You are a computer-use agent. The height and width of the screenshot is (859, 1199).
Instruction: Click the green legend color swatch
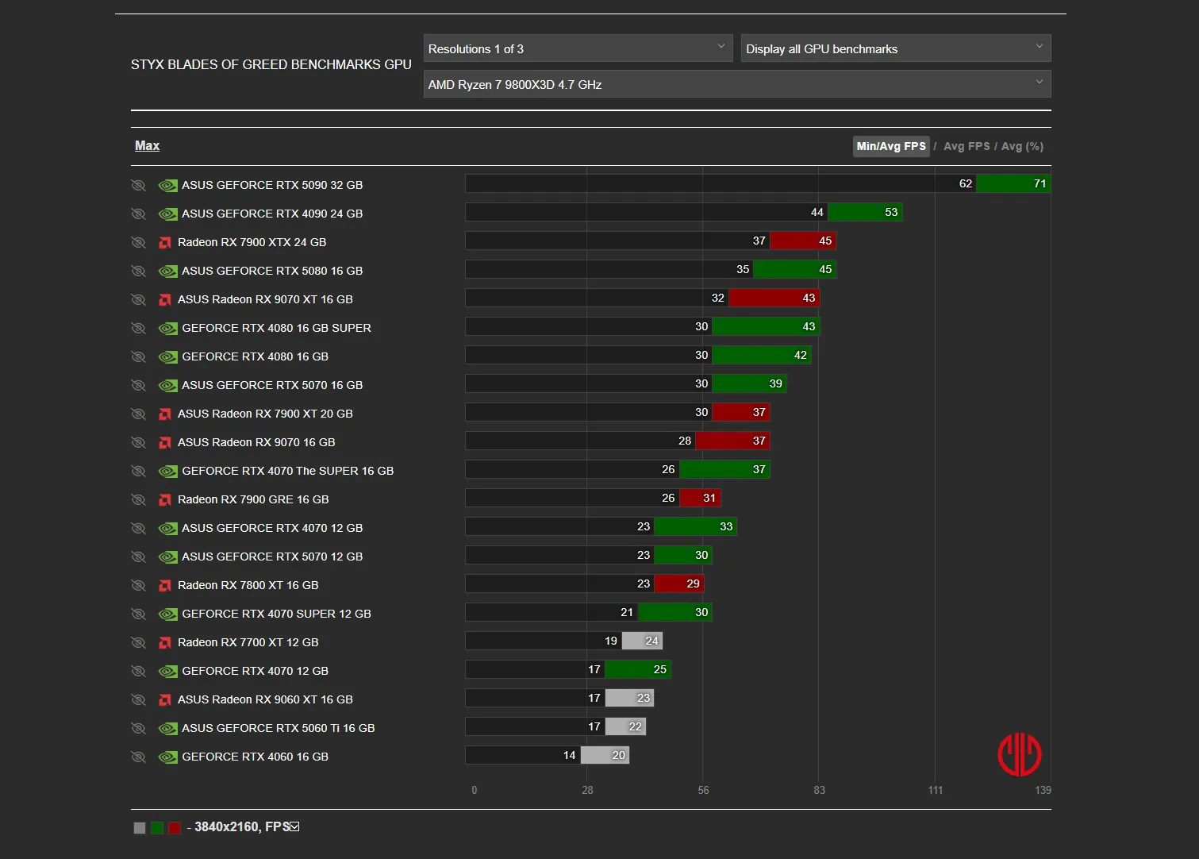pyautogui.click(x=157, y=828)
